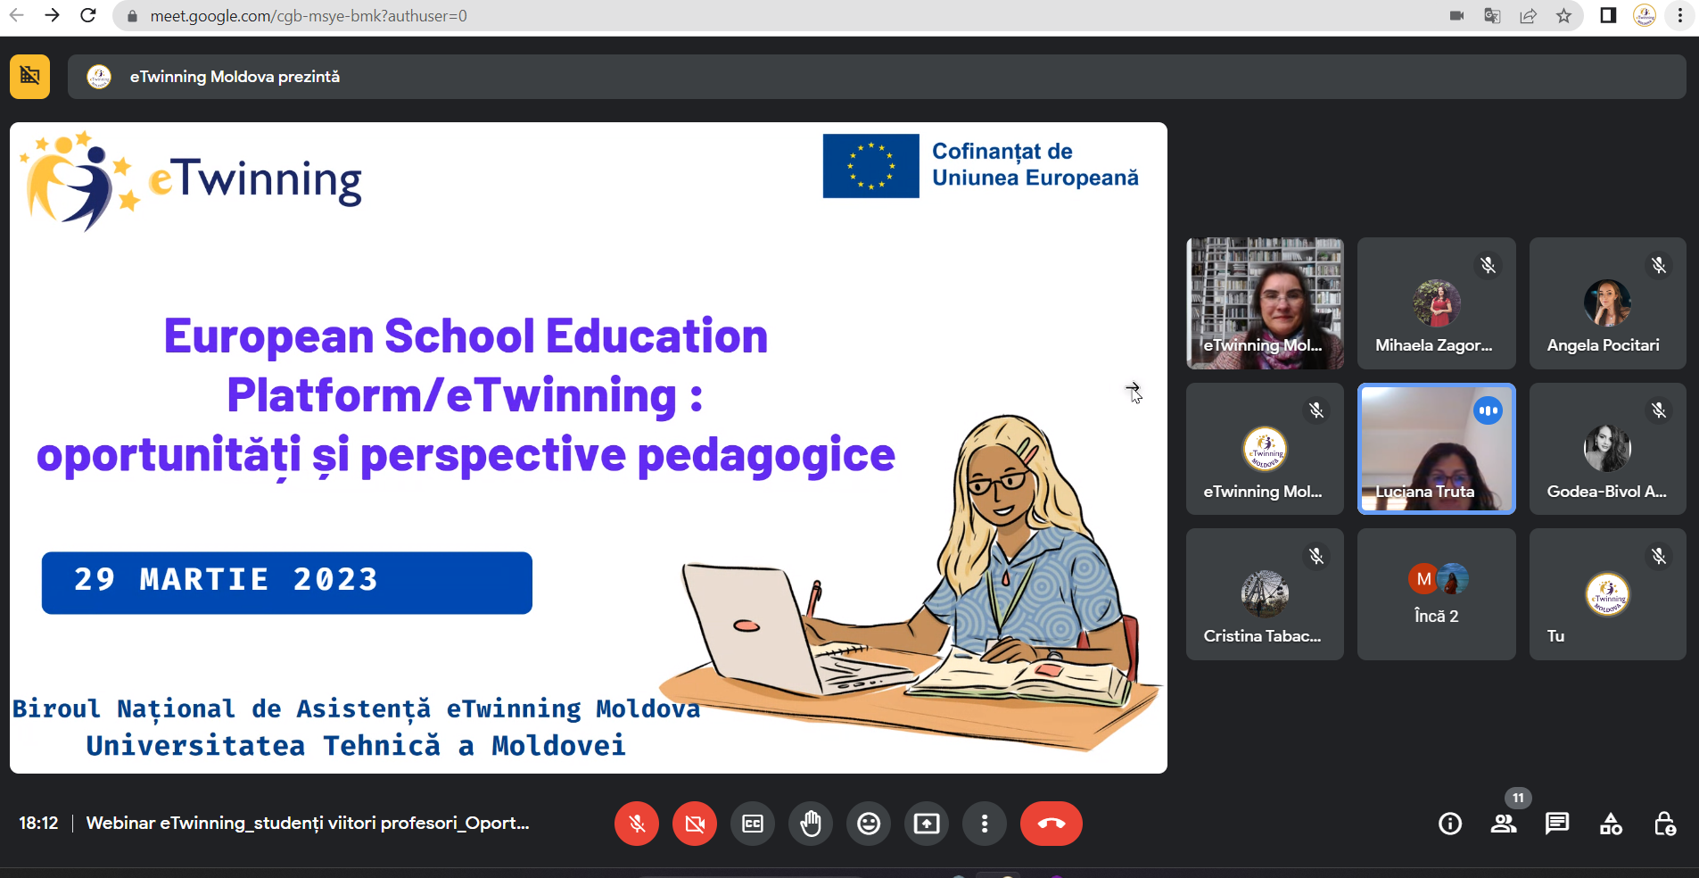Click Godea-Bivol's muted microphone icon

1659,410
